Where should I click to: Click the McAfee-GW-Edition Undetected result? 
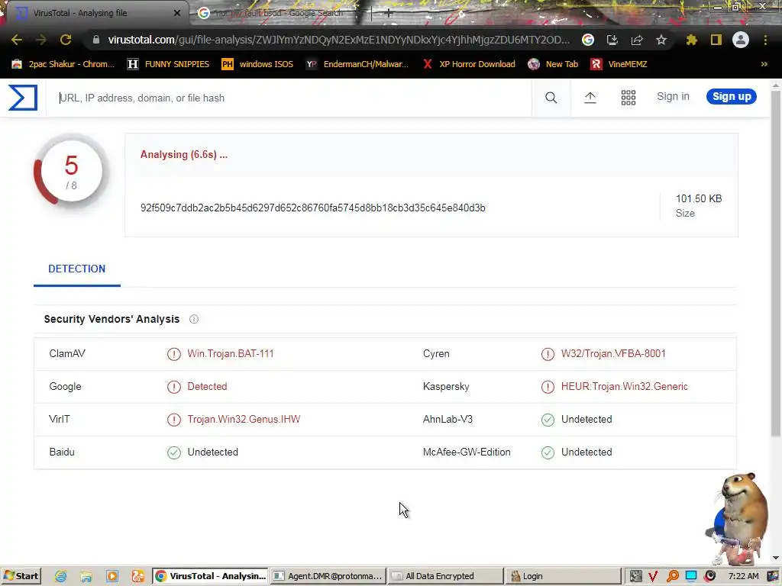pos(586,452)
